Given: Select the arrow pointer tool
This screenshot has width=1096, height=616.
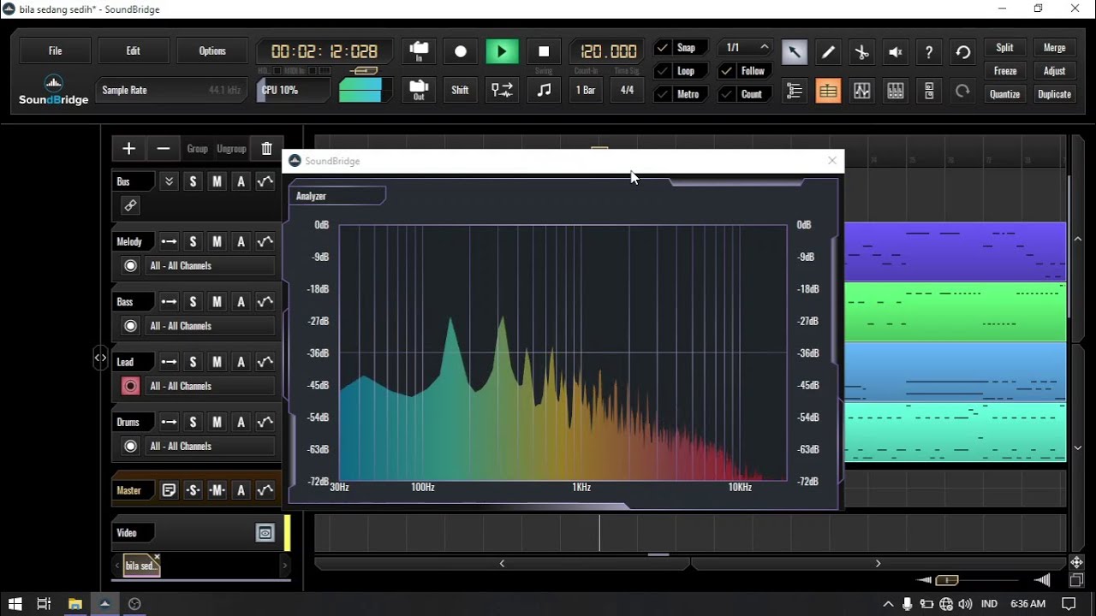Looking at the screenshot, I should click(794, 52).
